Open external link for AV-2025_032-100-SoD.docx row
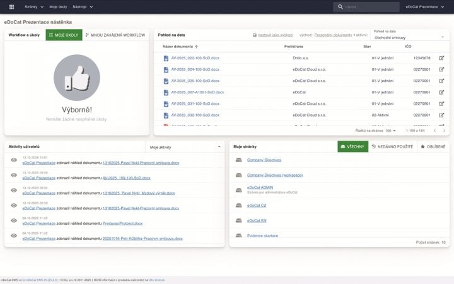454x284 pixels. click(x=441, y=115)
